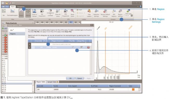Image resolution: width=169 pixels, height=99 pixels.
Task: Expand the RNA Type combo box
Action: coord(132,16)
